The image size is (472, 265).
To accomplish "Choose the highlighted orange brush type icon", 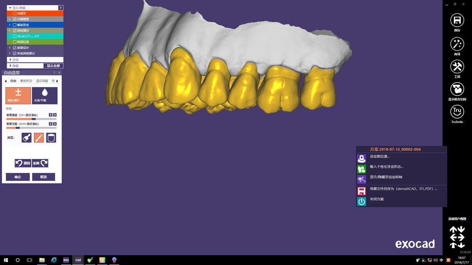I will coord(39,137).
